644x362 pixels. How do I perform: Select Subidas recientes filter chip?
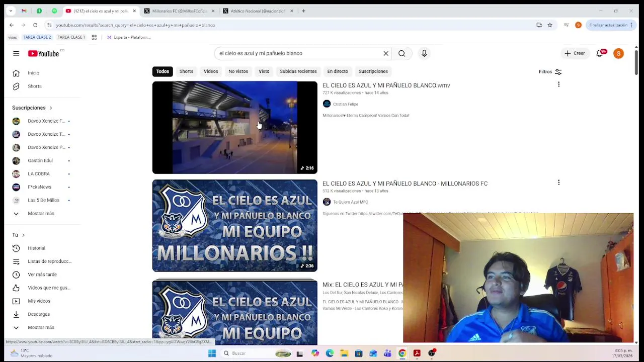coord(298,71)
